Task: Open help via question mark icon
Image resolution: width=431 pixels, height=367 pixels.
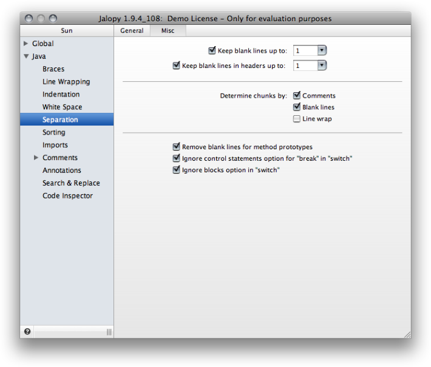Action: (27, 332)
